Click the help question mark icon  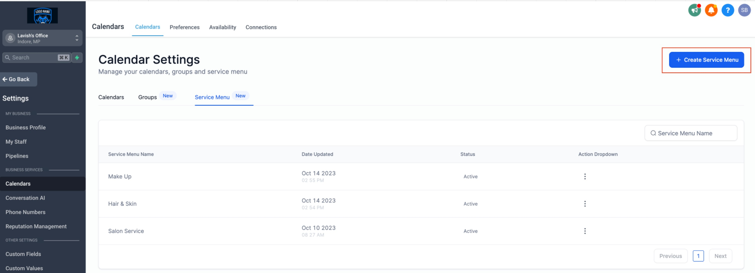coord(727,10)
